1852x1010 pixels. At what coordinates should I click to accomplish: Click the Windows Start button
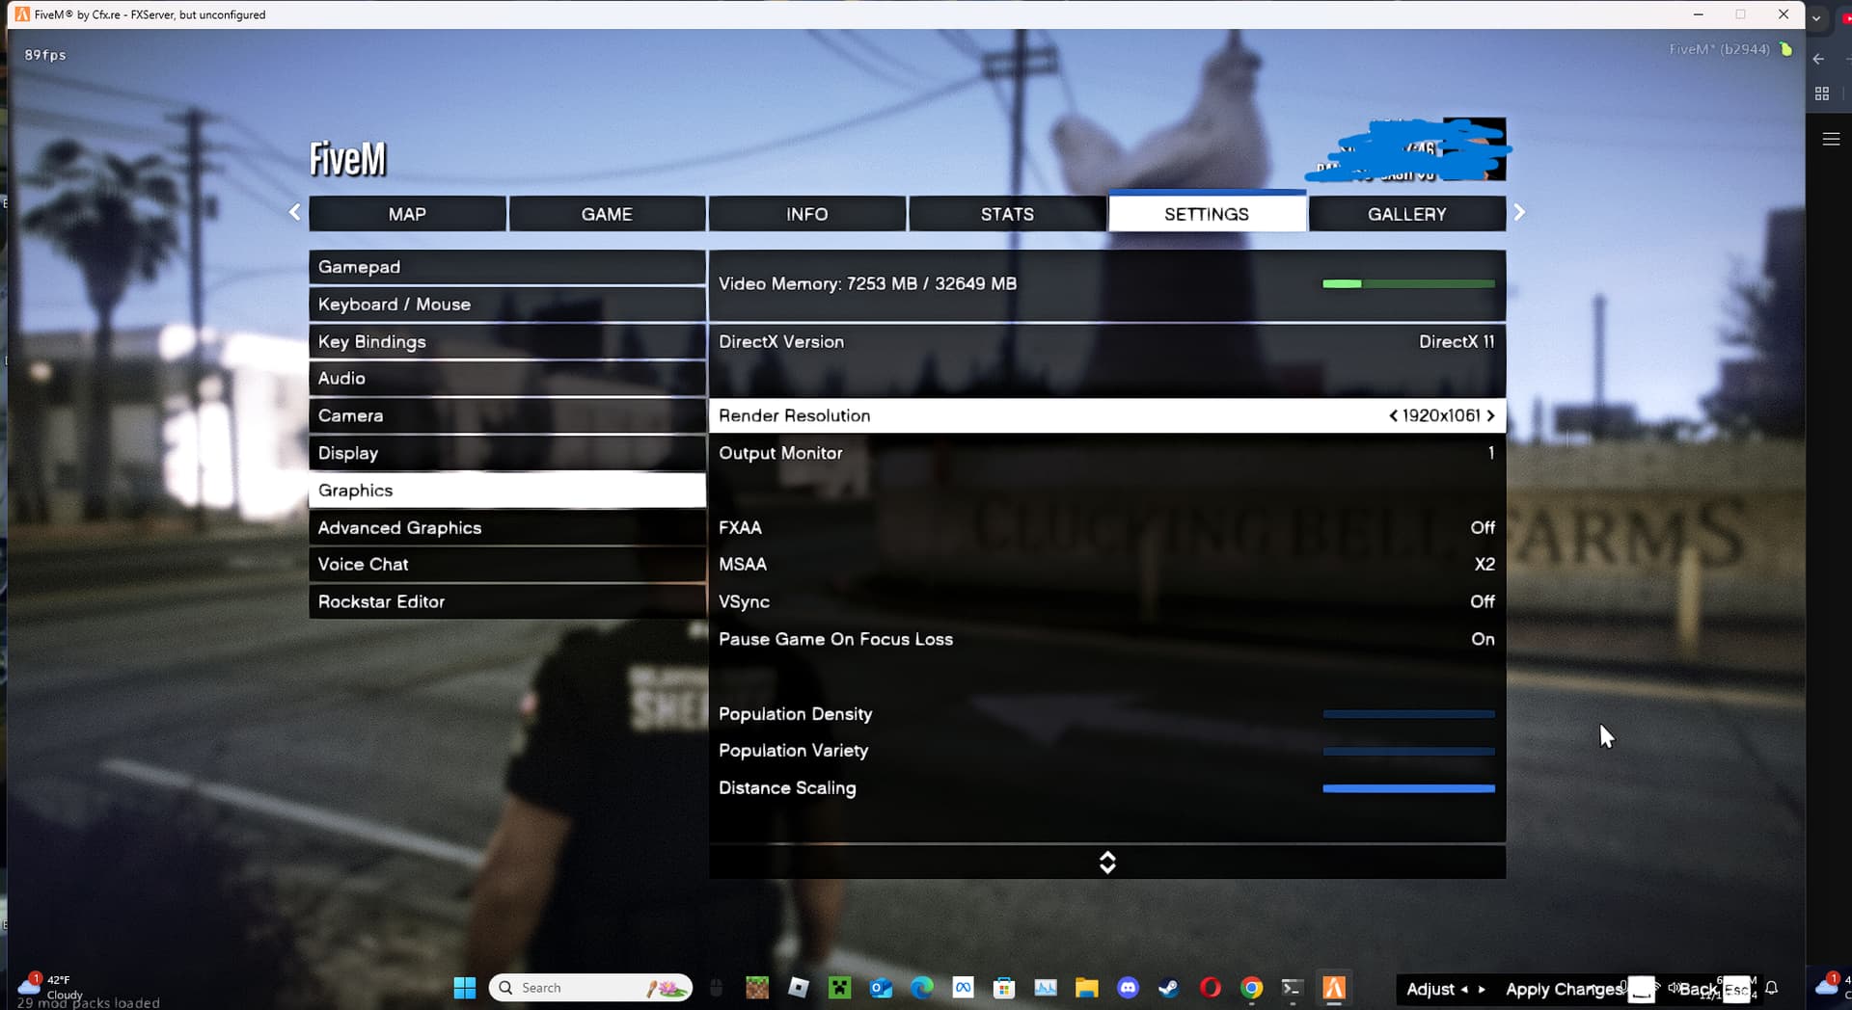click(x=465, y=988)
